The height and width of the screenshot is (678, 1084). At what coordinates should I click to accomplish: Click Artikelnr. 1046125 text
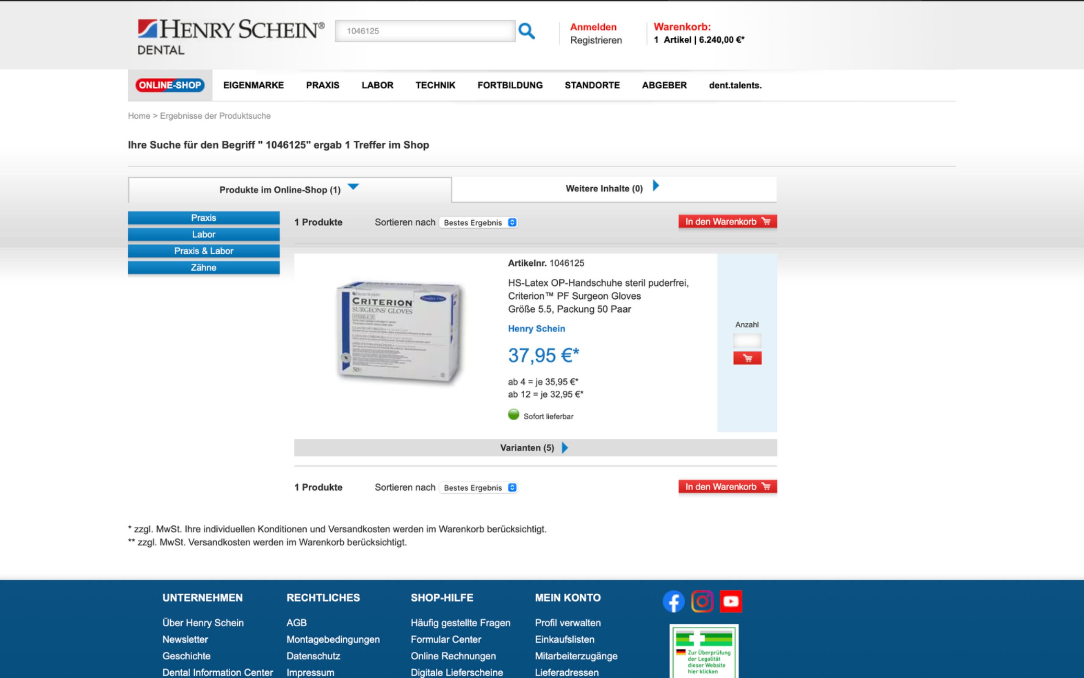pos(546,263)
